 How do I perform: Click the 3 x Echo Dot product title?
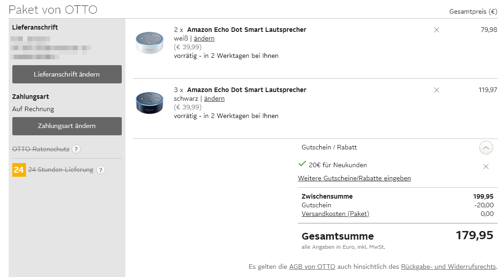(246, 90)
